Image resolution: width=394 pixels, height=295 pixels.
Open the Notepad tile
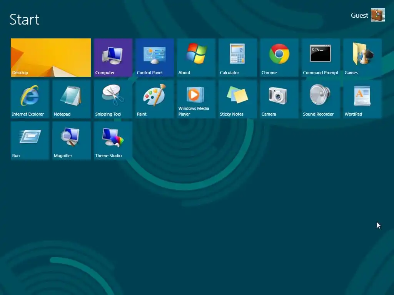coord(71,99)
